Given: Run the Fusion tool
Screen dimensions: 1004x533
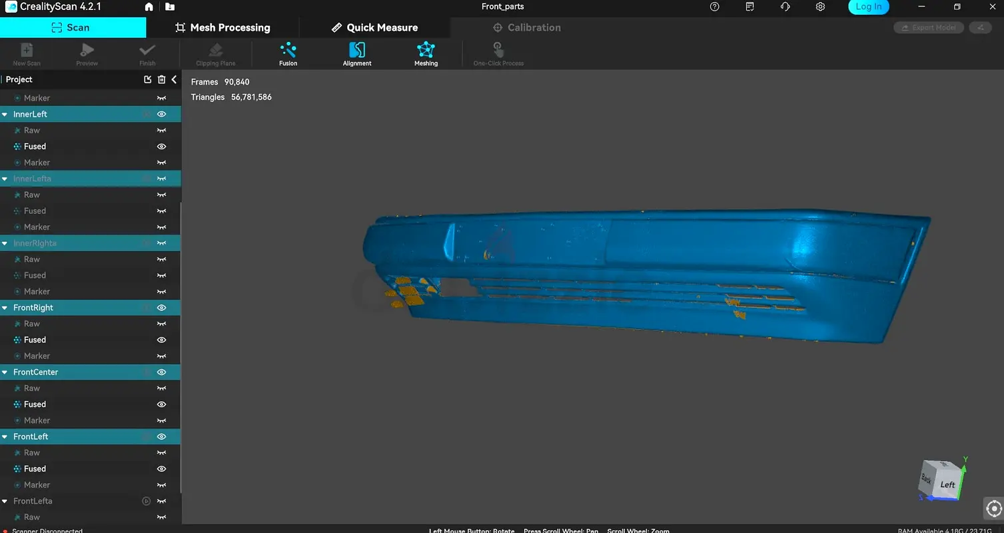Looking at the screenshot, I should [x=288, y=54].
